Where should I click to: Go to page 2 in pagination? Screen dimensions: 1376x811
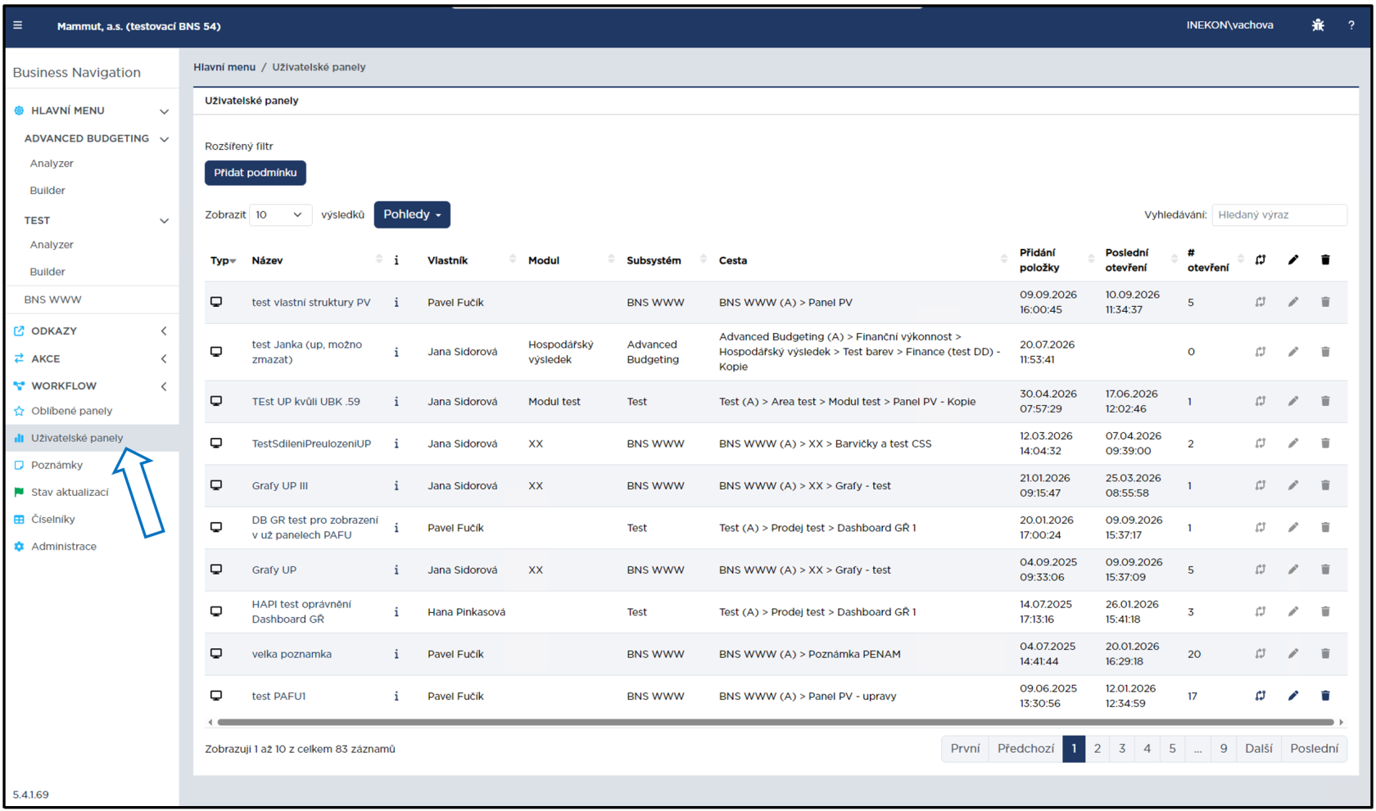click(1098, 749)
